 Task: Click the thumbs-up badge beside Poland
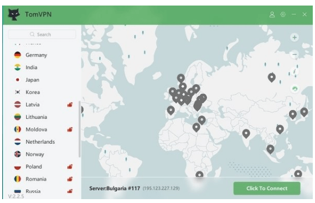point(70,166)
